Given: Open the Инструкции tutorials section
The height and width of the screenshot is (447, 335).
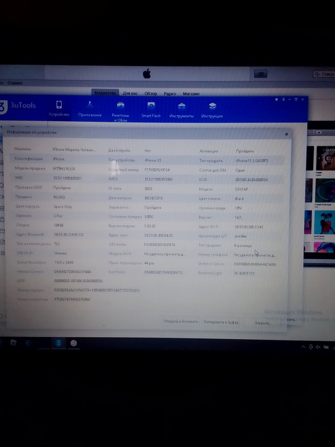Looking at the screenshot, I should [212, 110].
